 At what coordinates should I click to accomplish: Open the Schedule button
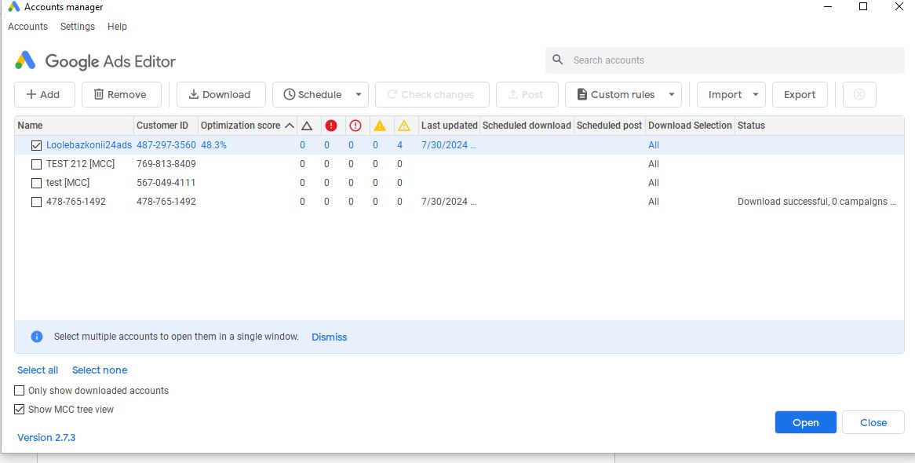pyautogui.click(x=312, y=95)
